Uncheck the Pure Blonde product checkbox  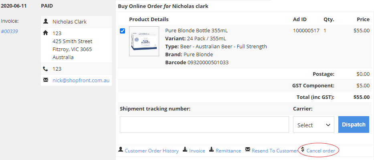pyautogui.click(x=122, y=31)
